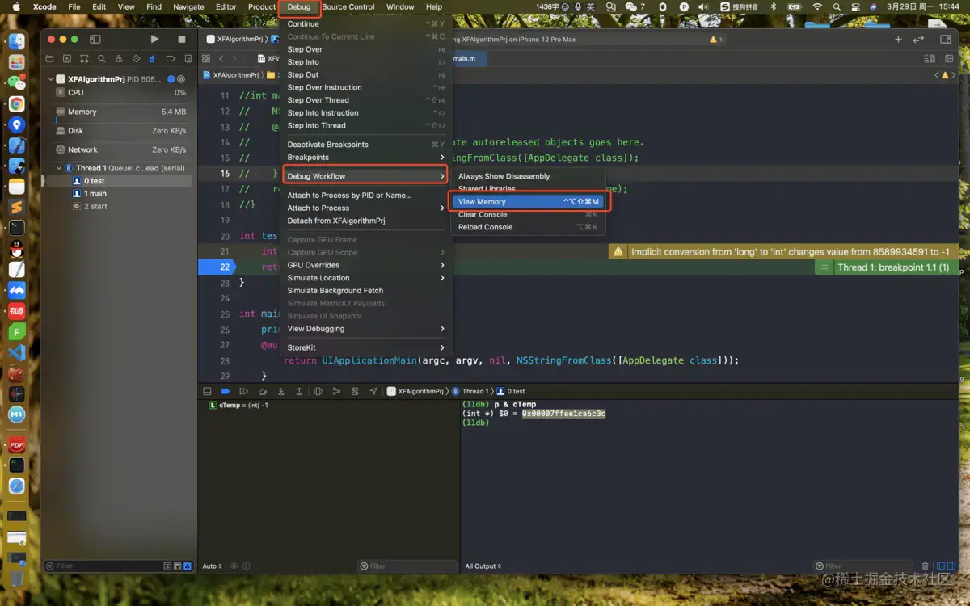Collapse the XFAlgorithmPrj process tree
The image size is (970, 606).
(x=50, y=79)
